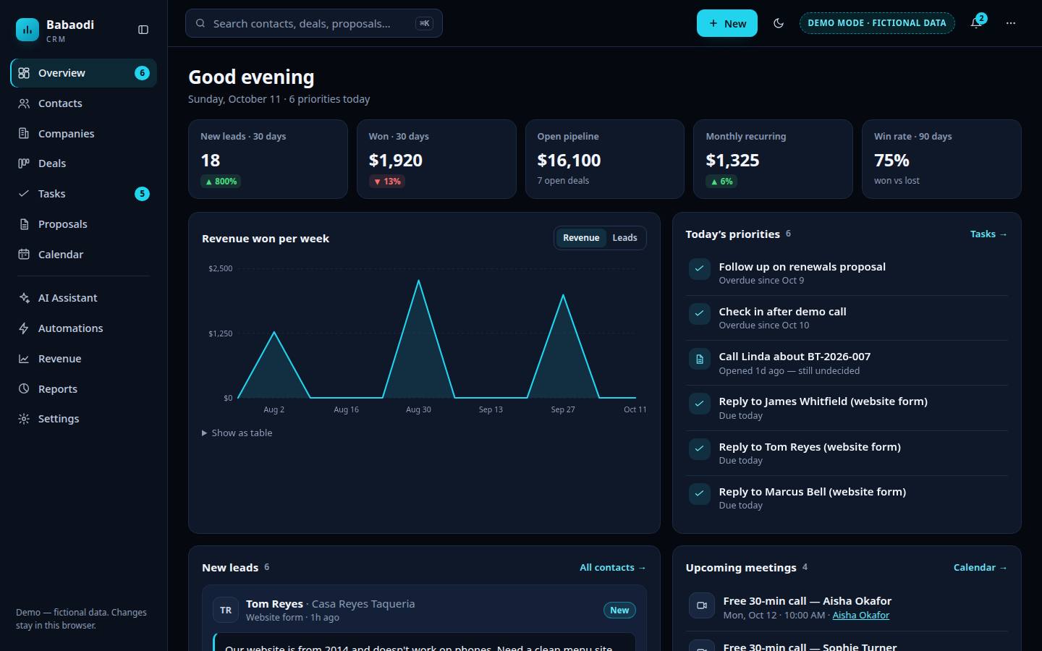Open the Tasks page from the sidebar
Viewport: 1042px width, 651px height.
pyautogui.click(x=83, y=194)
